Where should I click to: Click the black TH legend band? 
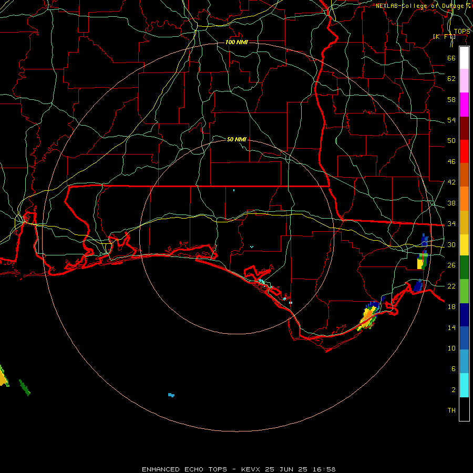464,409
